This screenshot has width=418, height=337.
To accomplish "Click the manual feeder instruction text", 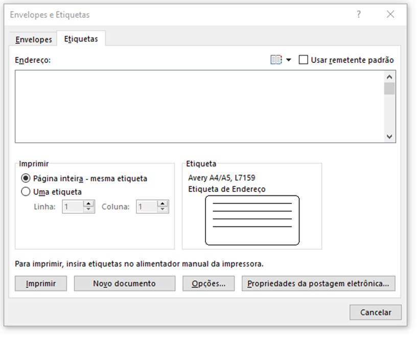I will tap(139, 264).
